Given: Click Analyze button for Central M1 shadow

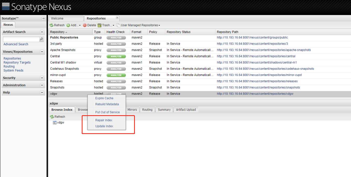Looking at the screenshot, I should [116, 63].
